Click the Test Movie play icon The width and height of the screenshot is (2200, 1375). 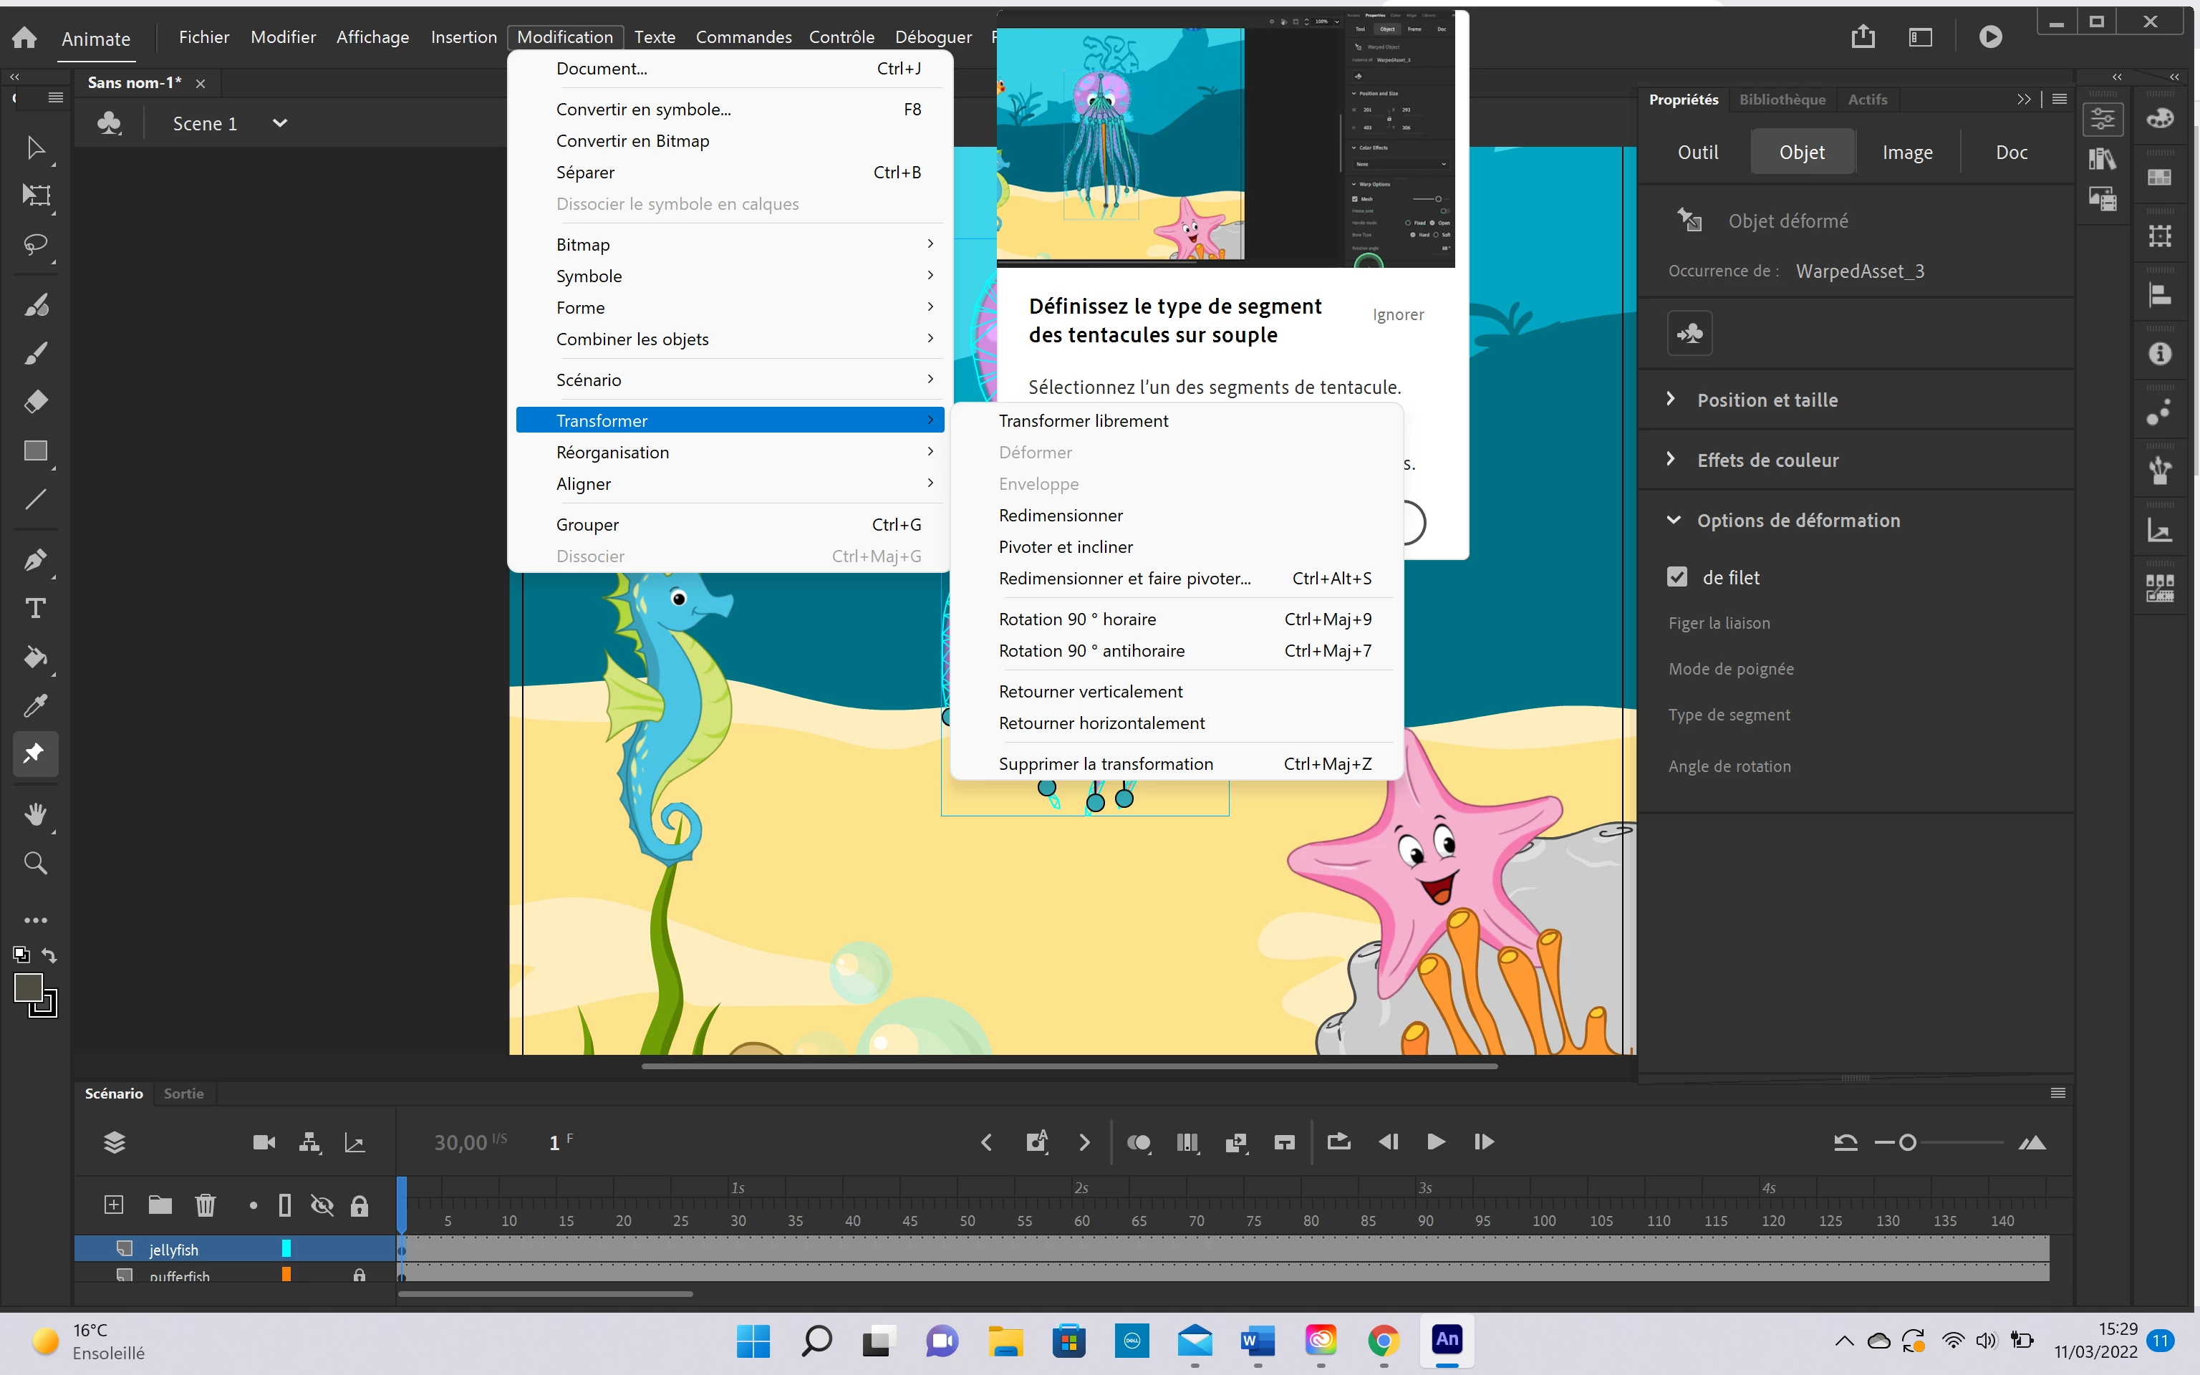1990,37
